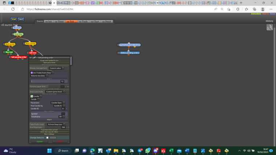The height and width of the screenshot is (155, 276).
Task: Add this page to browser favorites
Action: pos(228,9)
